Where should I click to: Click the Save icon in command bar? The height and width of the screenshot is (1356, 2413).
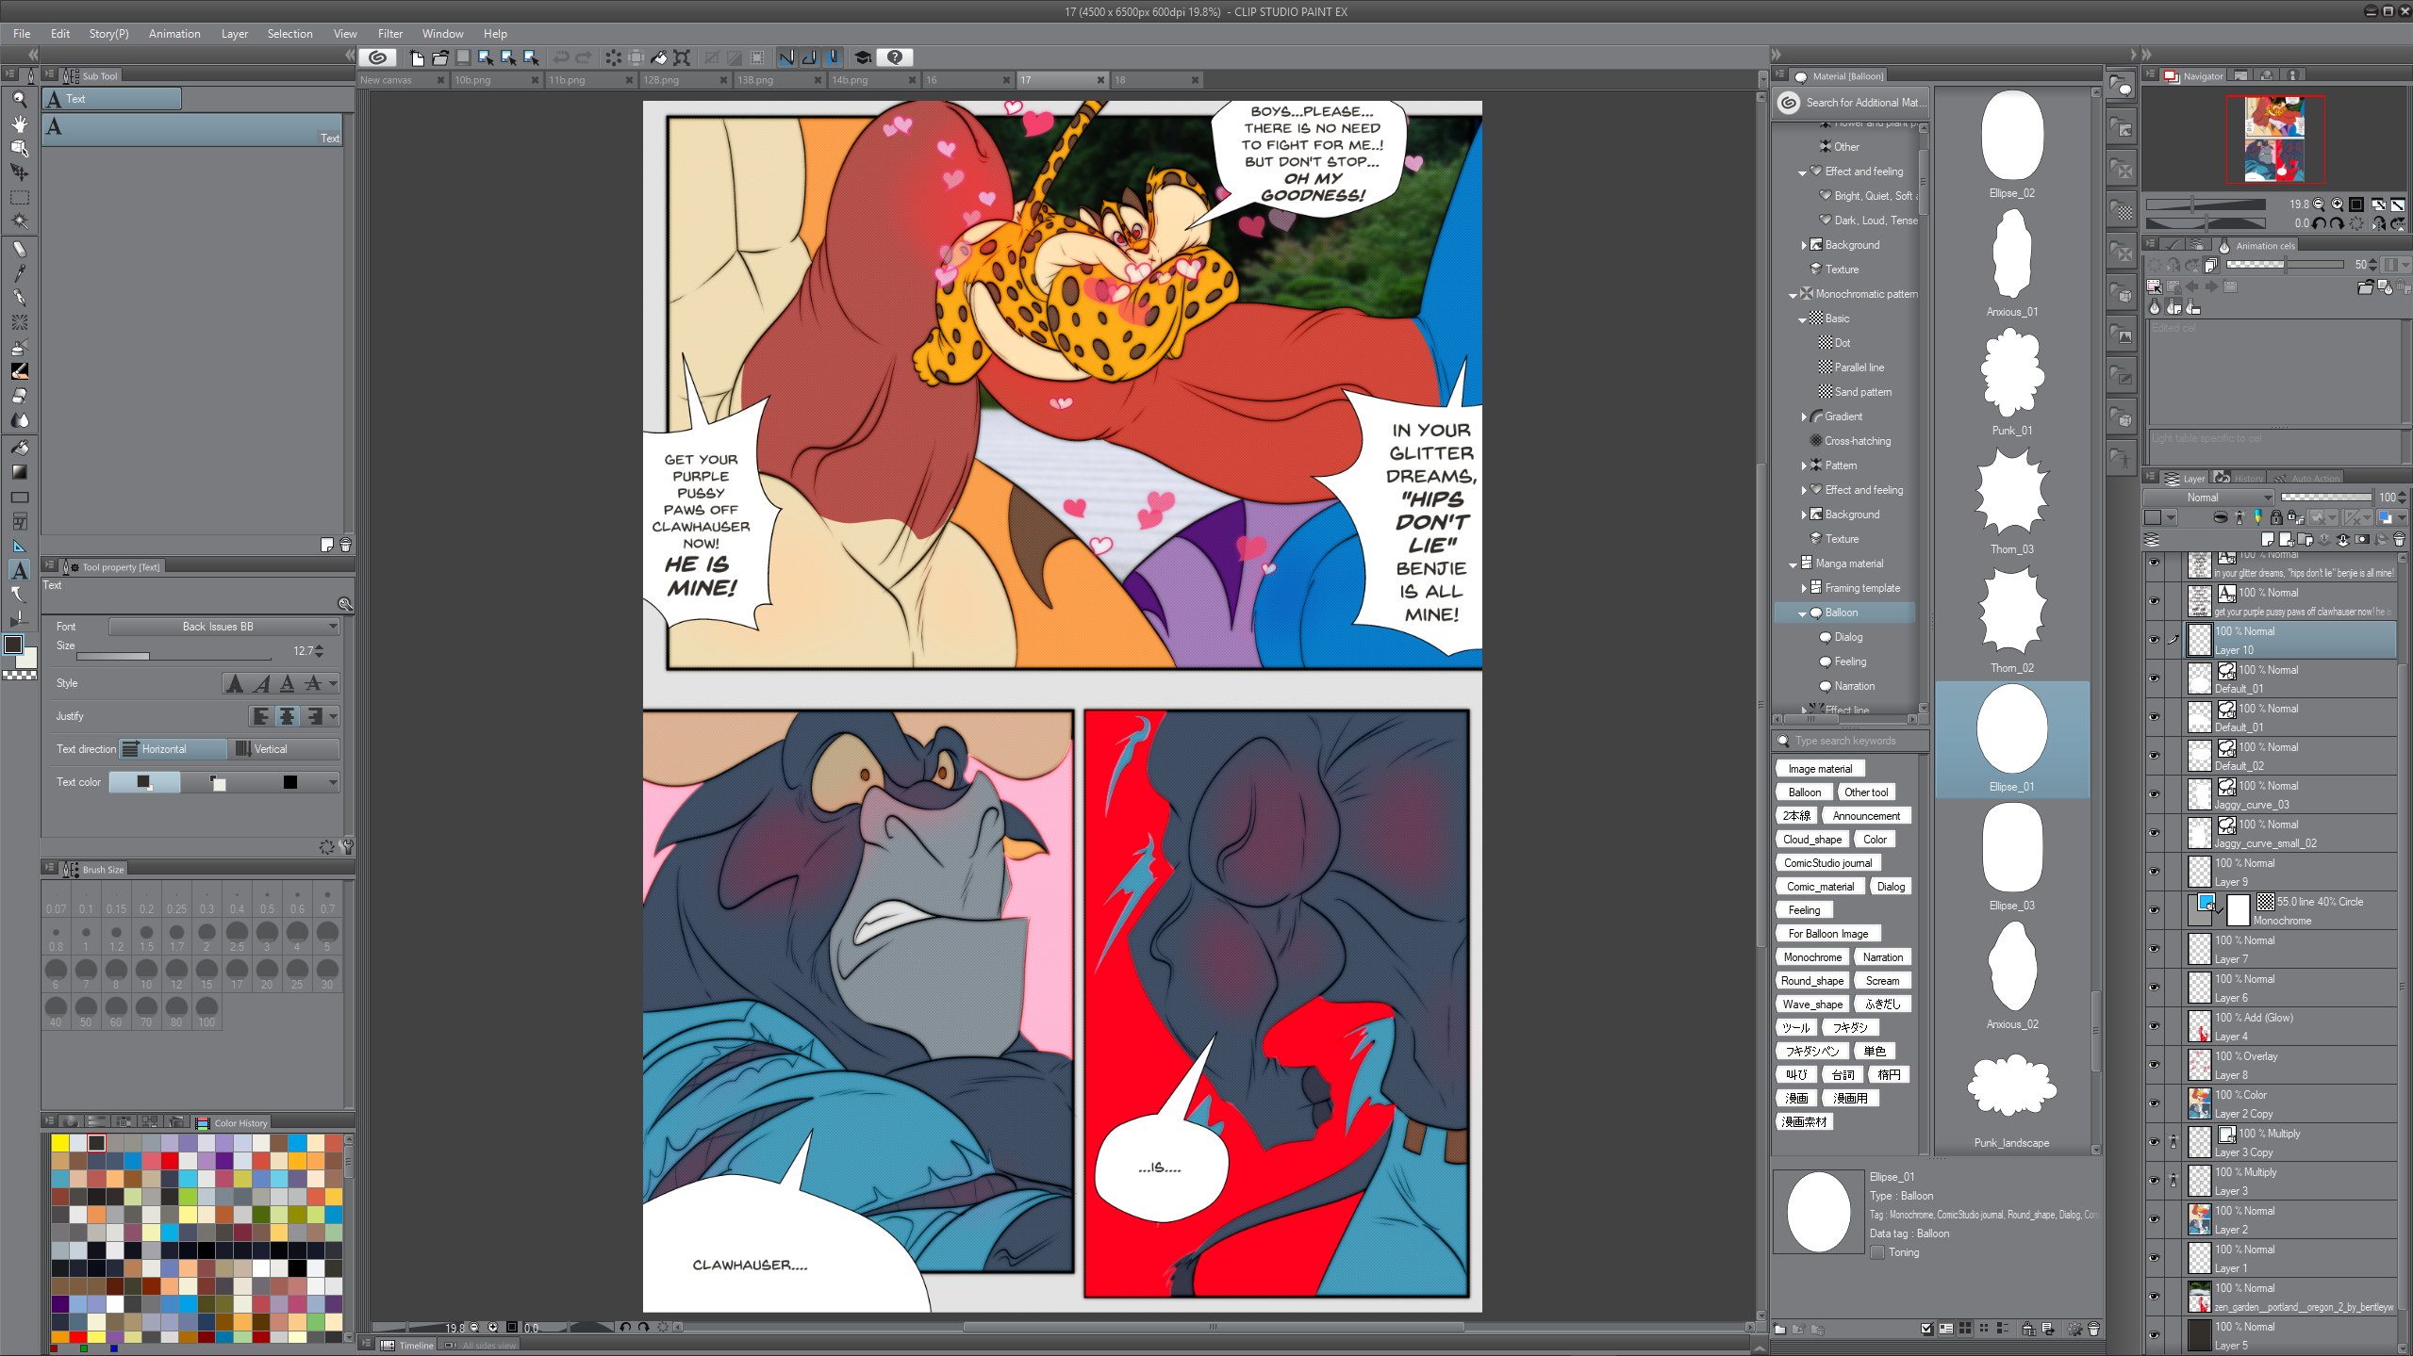tap(463, 57)
